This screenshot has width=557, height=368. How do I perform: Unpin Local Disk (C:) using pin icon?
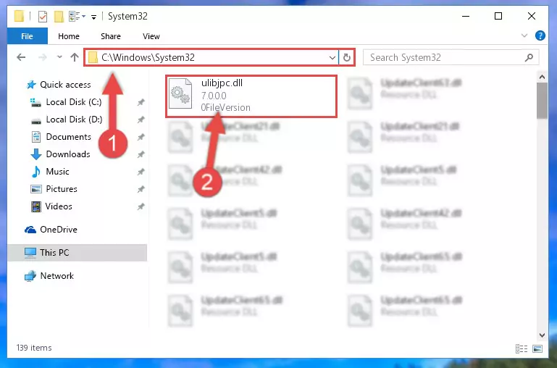[x=141, y=102]
